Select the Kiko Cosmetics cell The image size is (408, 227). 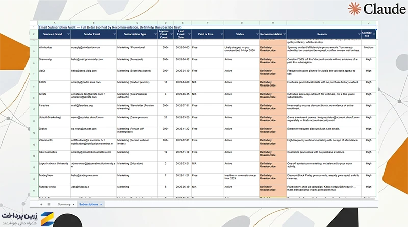[x=55, y=156]
